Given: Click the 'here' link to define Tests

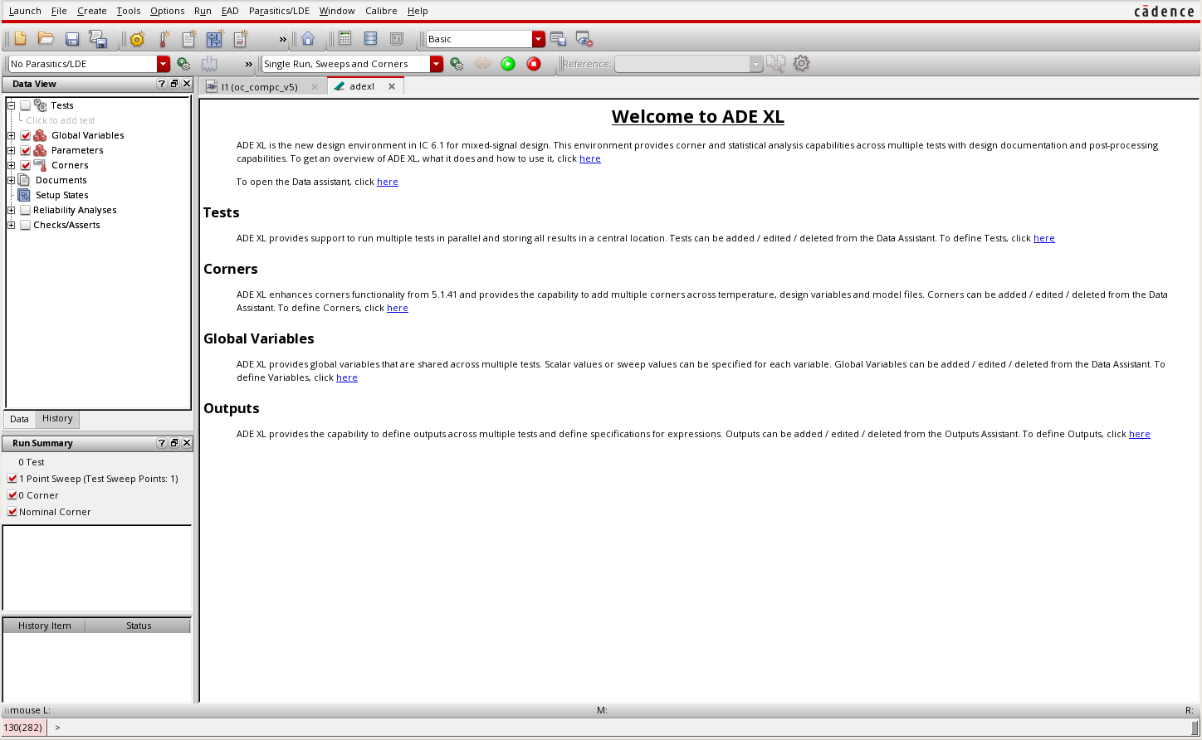Looking at the screenshot, I should [x=1044, y=238].
